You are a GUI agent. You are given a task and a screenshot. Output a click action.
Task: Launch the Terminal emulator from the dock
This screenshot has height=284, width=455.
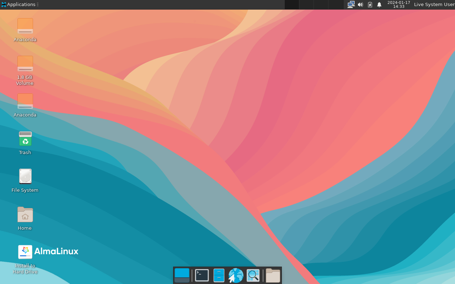click(x=202, y=275)
